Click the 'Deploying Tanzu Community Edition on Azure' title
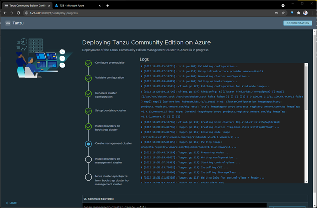The height and width of the screenshot is (208, 317). pos(146,42)
